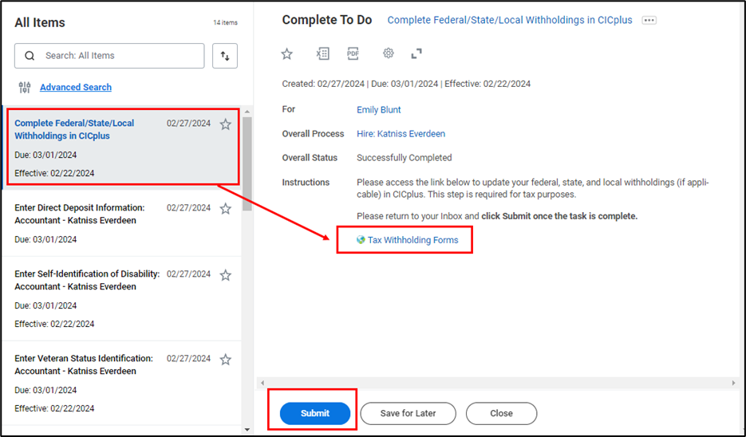Screen dimensions: 746x437
Task: Toggle fullscreen expand icon
Action: coord(416,54)
